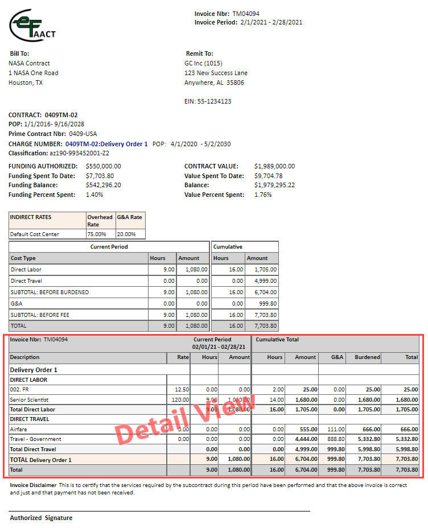This screenshot has height=528, width=428.
Task: Select the Invoice Period date range in the header
Action: click(x=271, y=23)
